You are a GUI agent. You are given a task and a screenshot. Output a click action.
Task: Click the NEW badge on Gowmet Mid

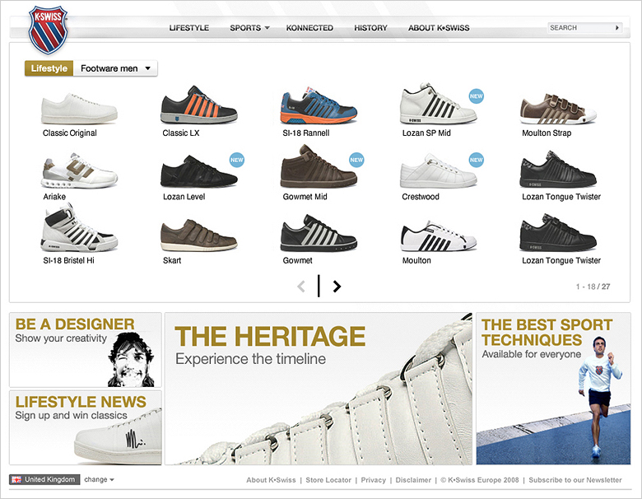tap(356, 160)
